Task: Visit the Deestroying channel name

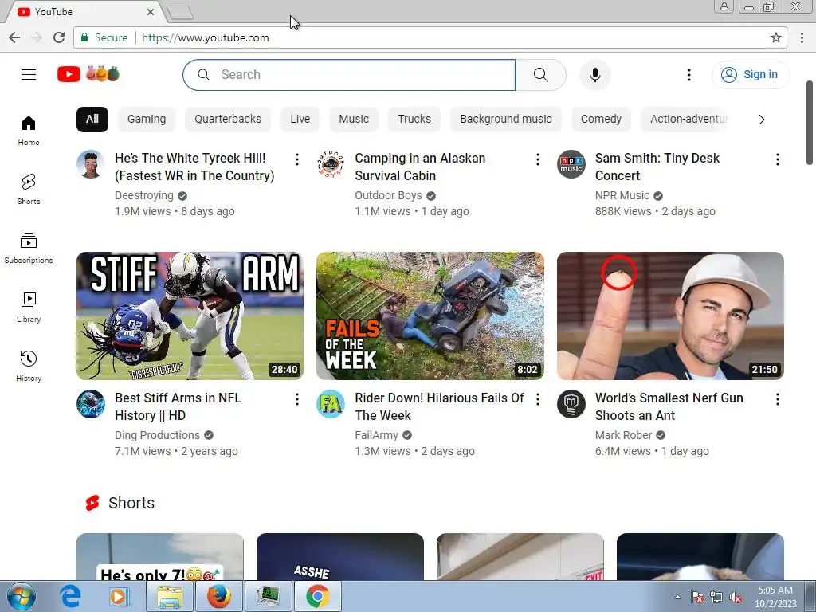Action: (x=144, y=195)
